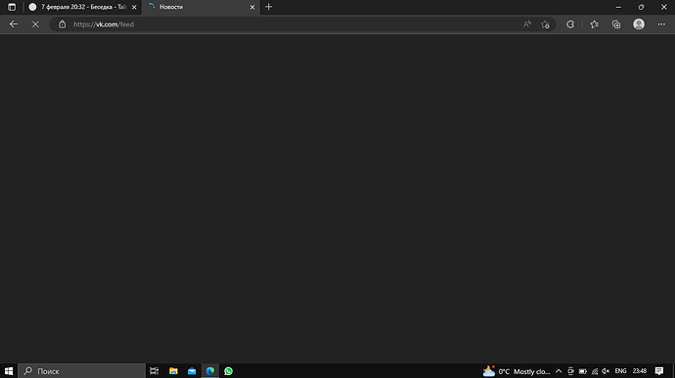
Task: Show hidden system tray icons
Action: (x=559, y=371)
